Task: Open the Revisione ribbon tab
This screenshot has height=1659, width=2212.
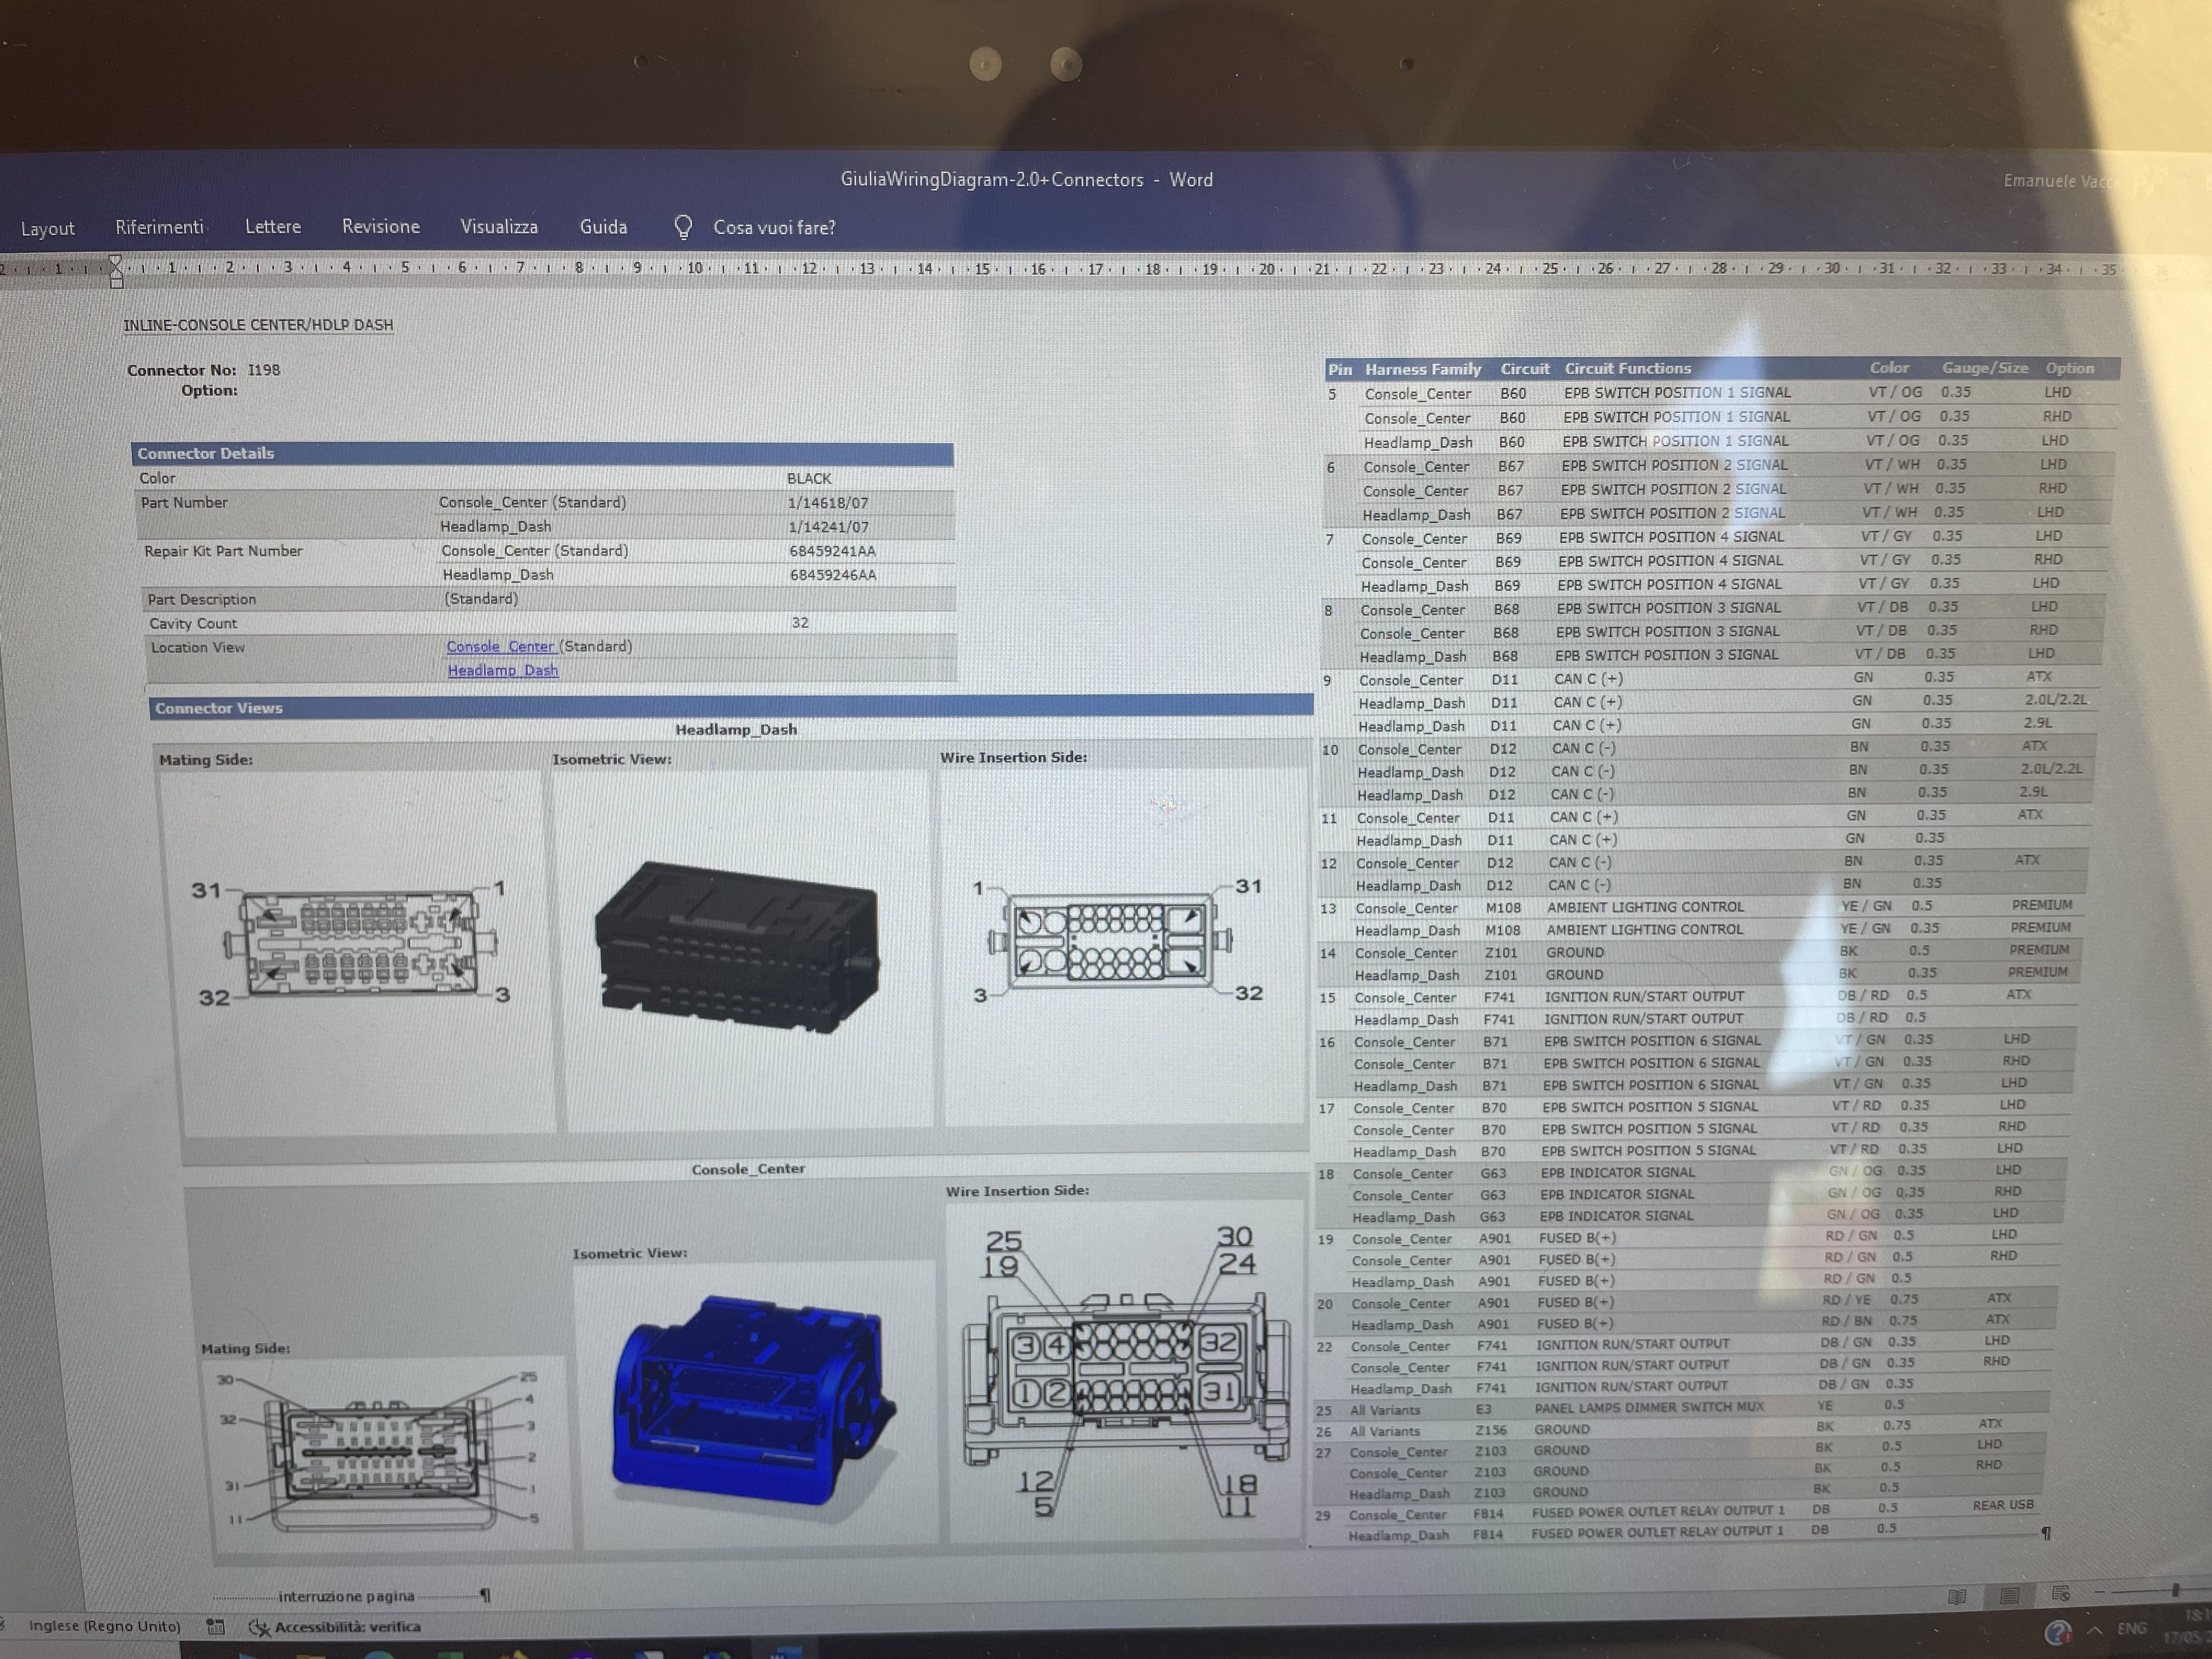Action: 381,227
